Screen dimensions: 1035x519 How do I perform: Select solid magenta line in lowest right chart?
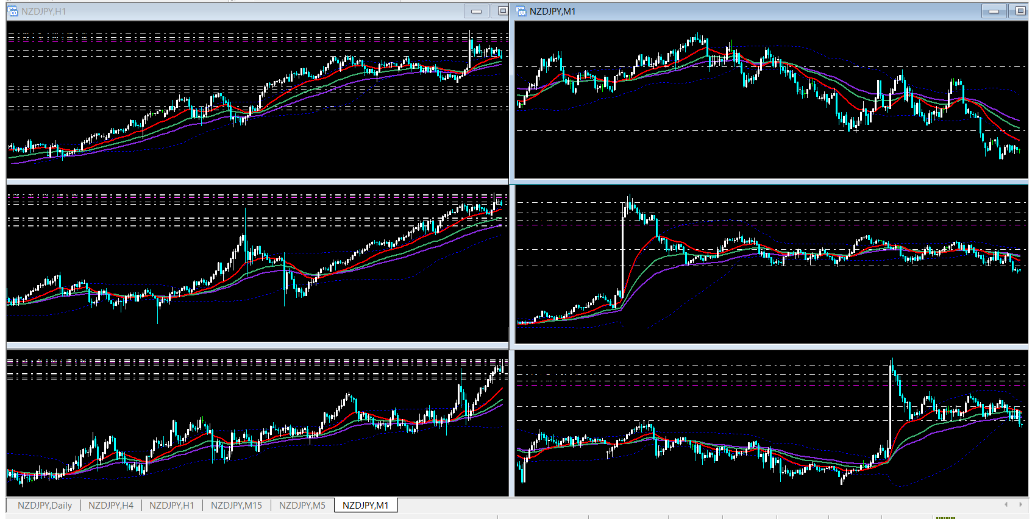(772, 385)
